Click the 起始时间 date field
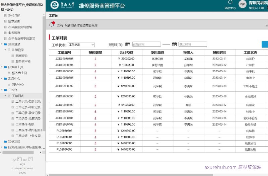Viewport: 268px width, 176px height. point(146,45)
